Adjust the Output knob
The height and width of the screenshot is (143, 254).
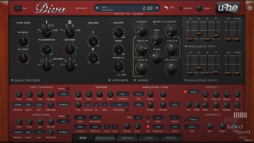(x=199, y=8)
